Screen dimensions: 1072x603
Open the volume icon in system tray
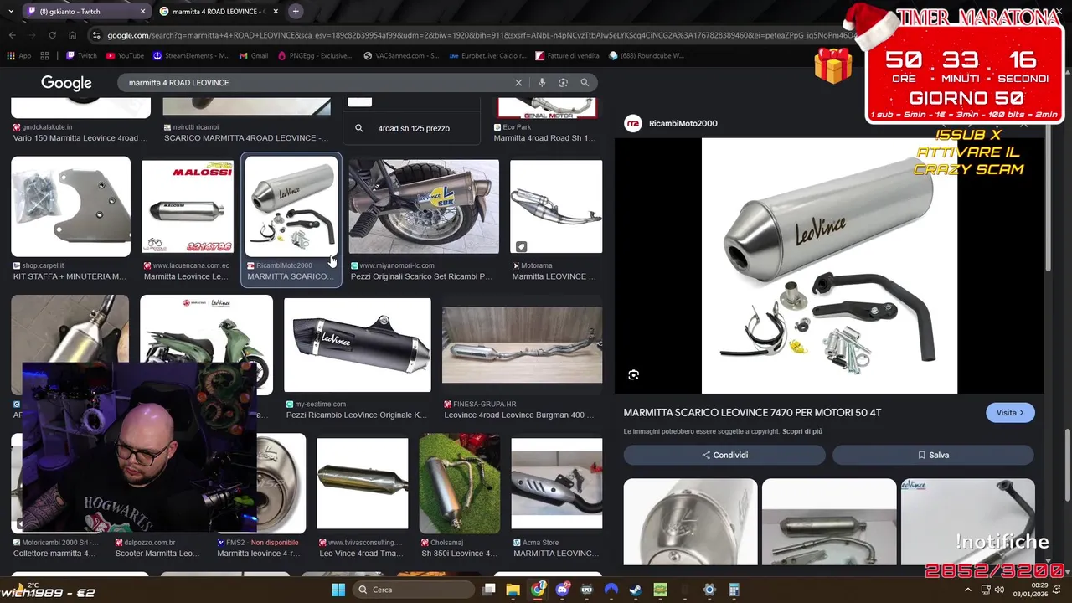(x=999, y=590)
